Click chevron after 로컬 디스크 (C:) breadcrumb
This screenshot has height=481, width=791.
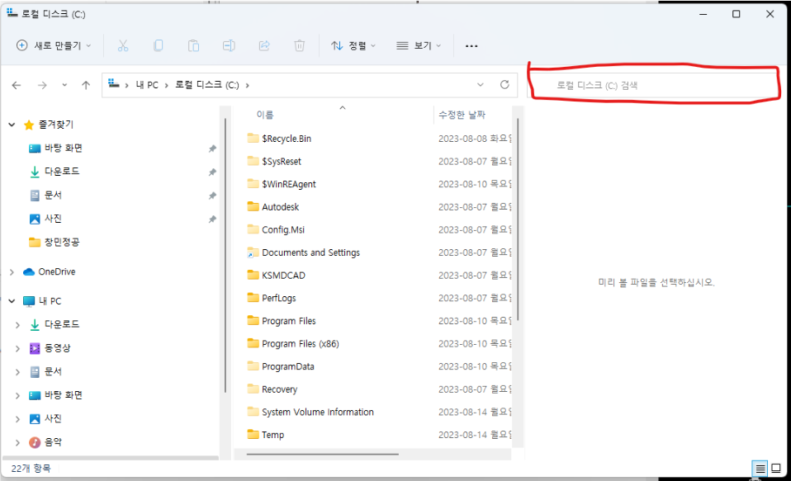tap(247, 85)
